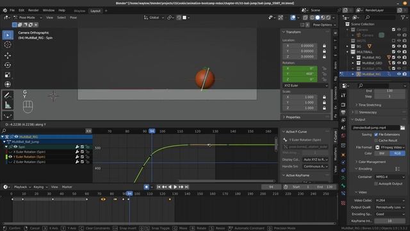Toggle X-ray display in viewport header
The image size is (410, 231).
(x=305, y=17)
